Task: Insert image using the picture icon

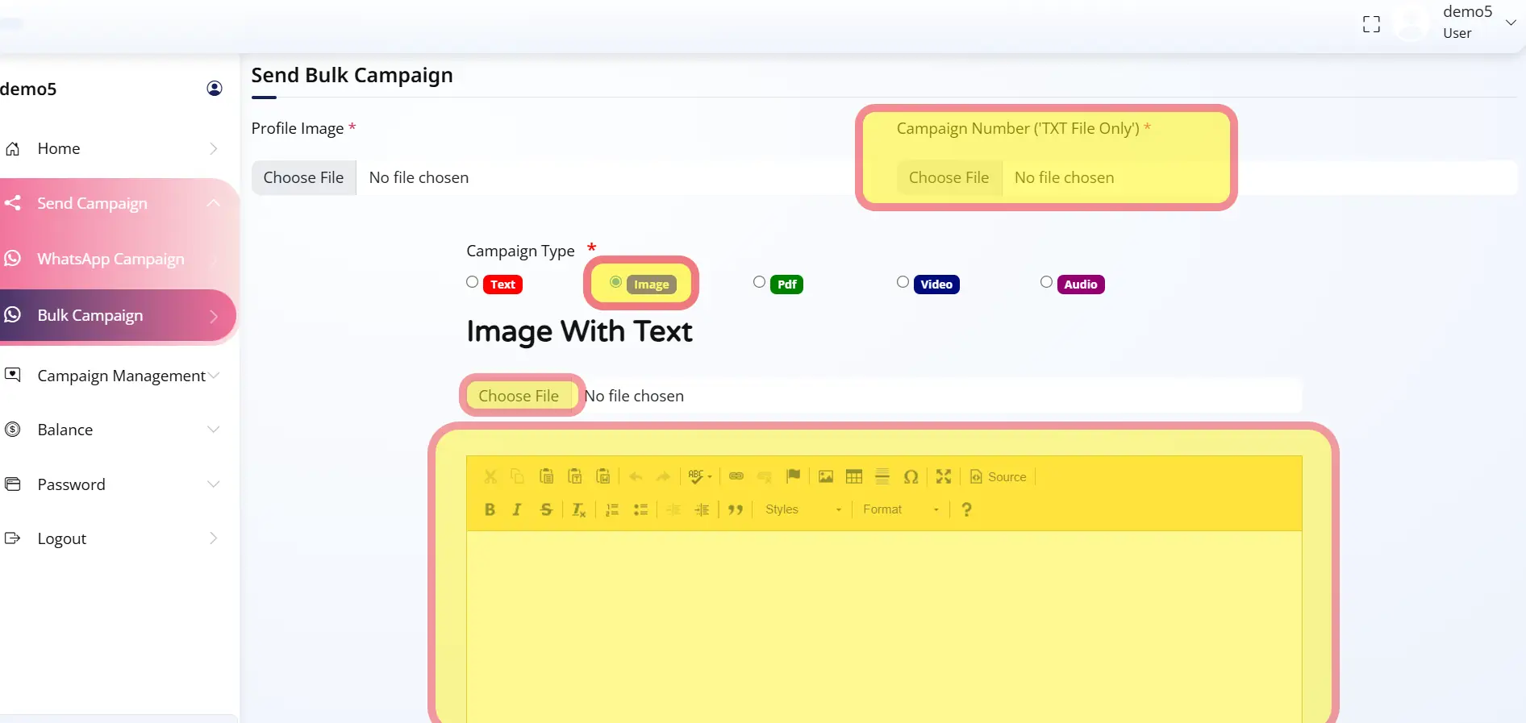Action: (x=826, y=476)
